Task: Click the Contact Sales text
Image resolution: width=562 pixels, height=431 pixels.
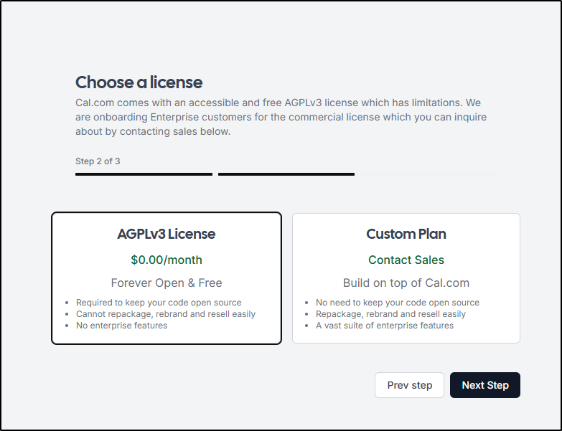Action: pyautogui.click(x=406, y=260)
